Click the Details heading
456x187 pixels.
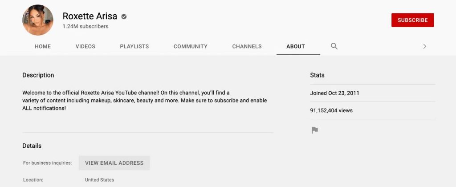tap(32, 146)
